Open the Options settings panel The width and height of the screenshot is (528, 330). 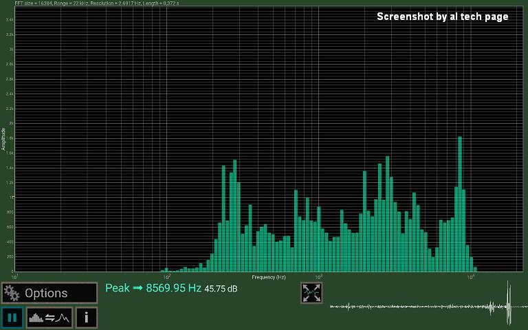click(x=49, y=293)
